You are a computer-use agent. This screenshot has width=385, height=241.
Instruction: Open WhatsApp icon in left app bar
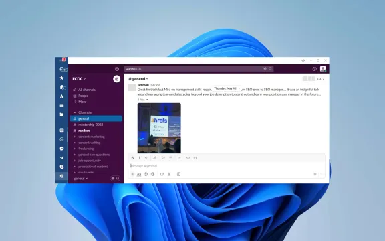(61, 139)
